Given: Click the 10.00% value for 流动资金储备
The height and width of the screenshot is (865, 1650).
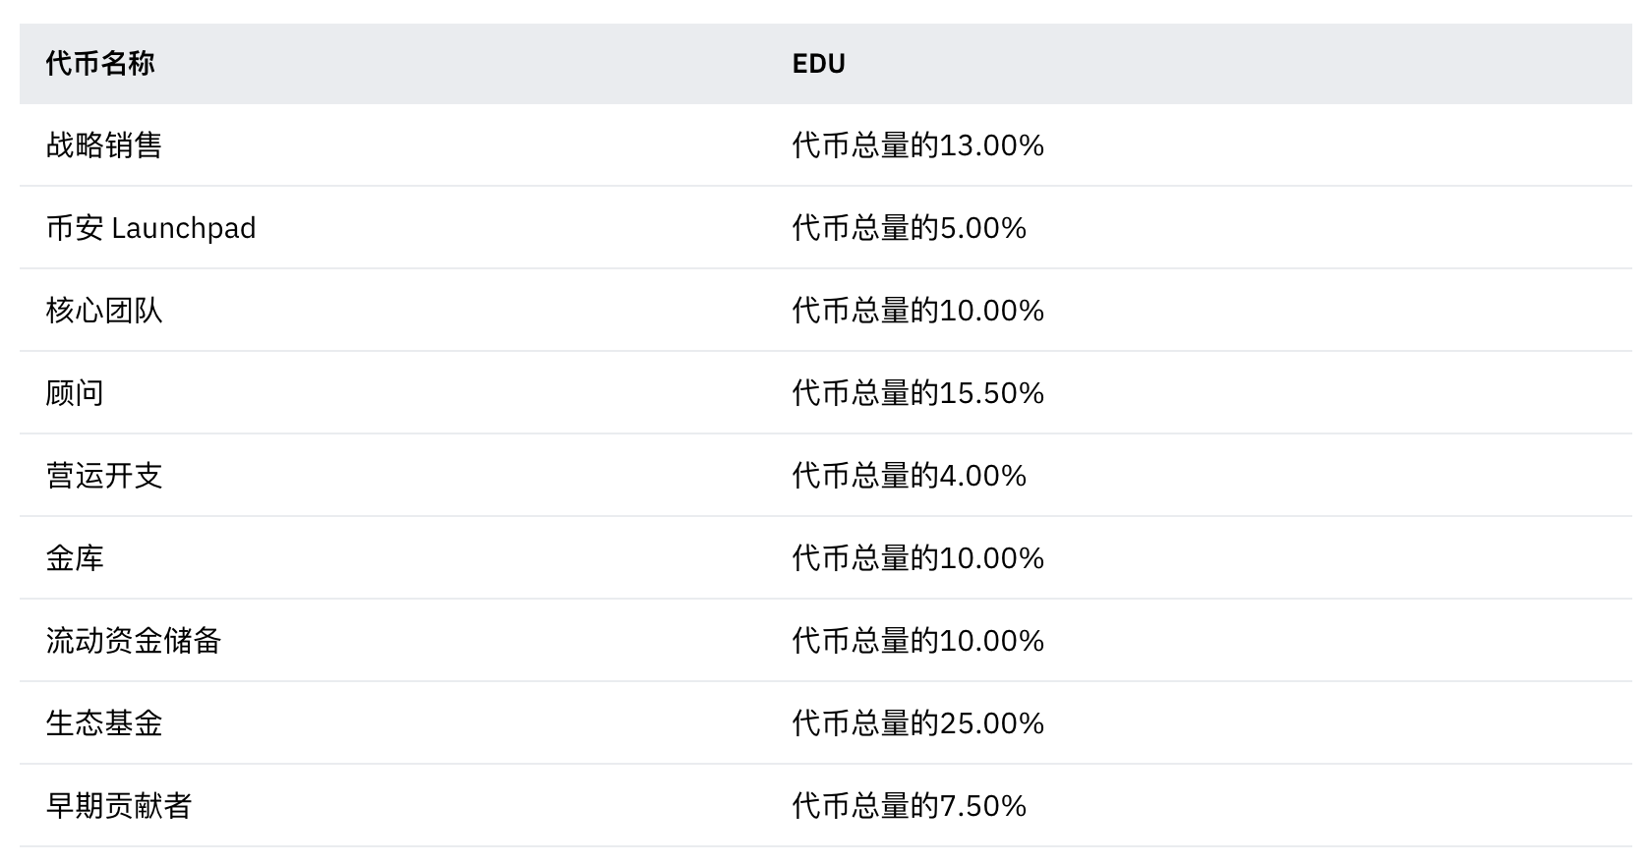Looking at the screenshot, I should [x=917, y=641].
